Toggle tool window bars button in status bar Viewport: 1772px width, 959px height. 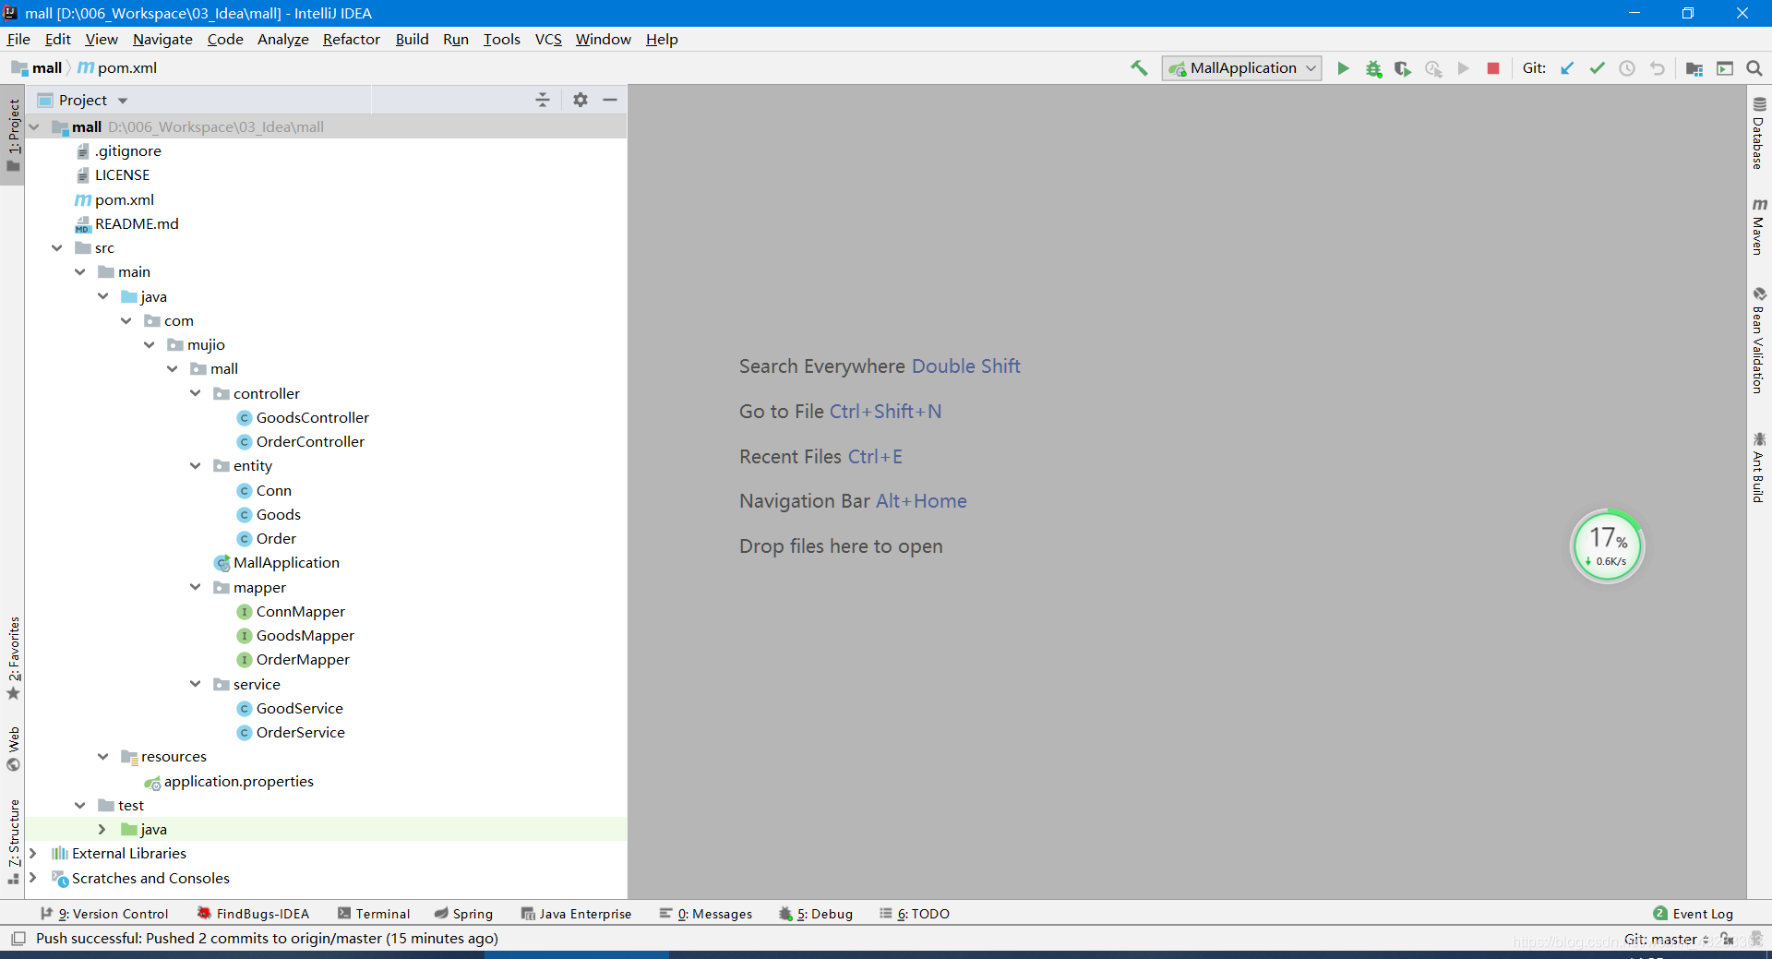click(x=18, y=939)
